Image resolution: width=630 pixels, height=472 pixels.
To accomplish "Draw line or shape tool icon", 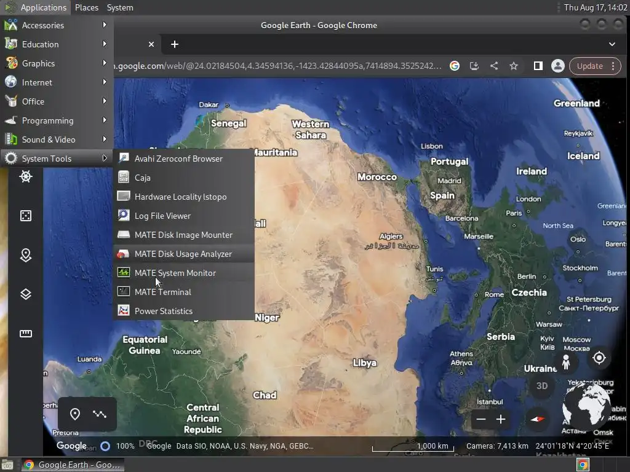I will pyautogui.click(x=100, y=414).
